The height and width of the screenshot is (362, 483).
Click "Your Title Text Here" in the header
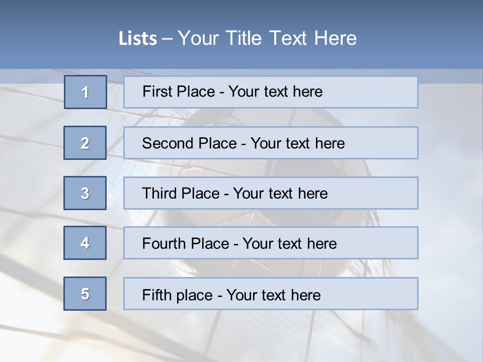267,38
